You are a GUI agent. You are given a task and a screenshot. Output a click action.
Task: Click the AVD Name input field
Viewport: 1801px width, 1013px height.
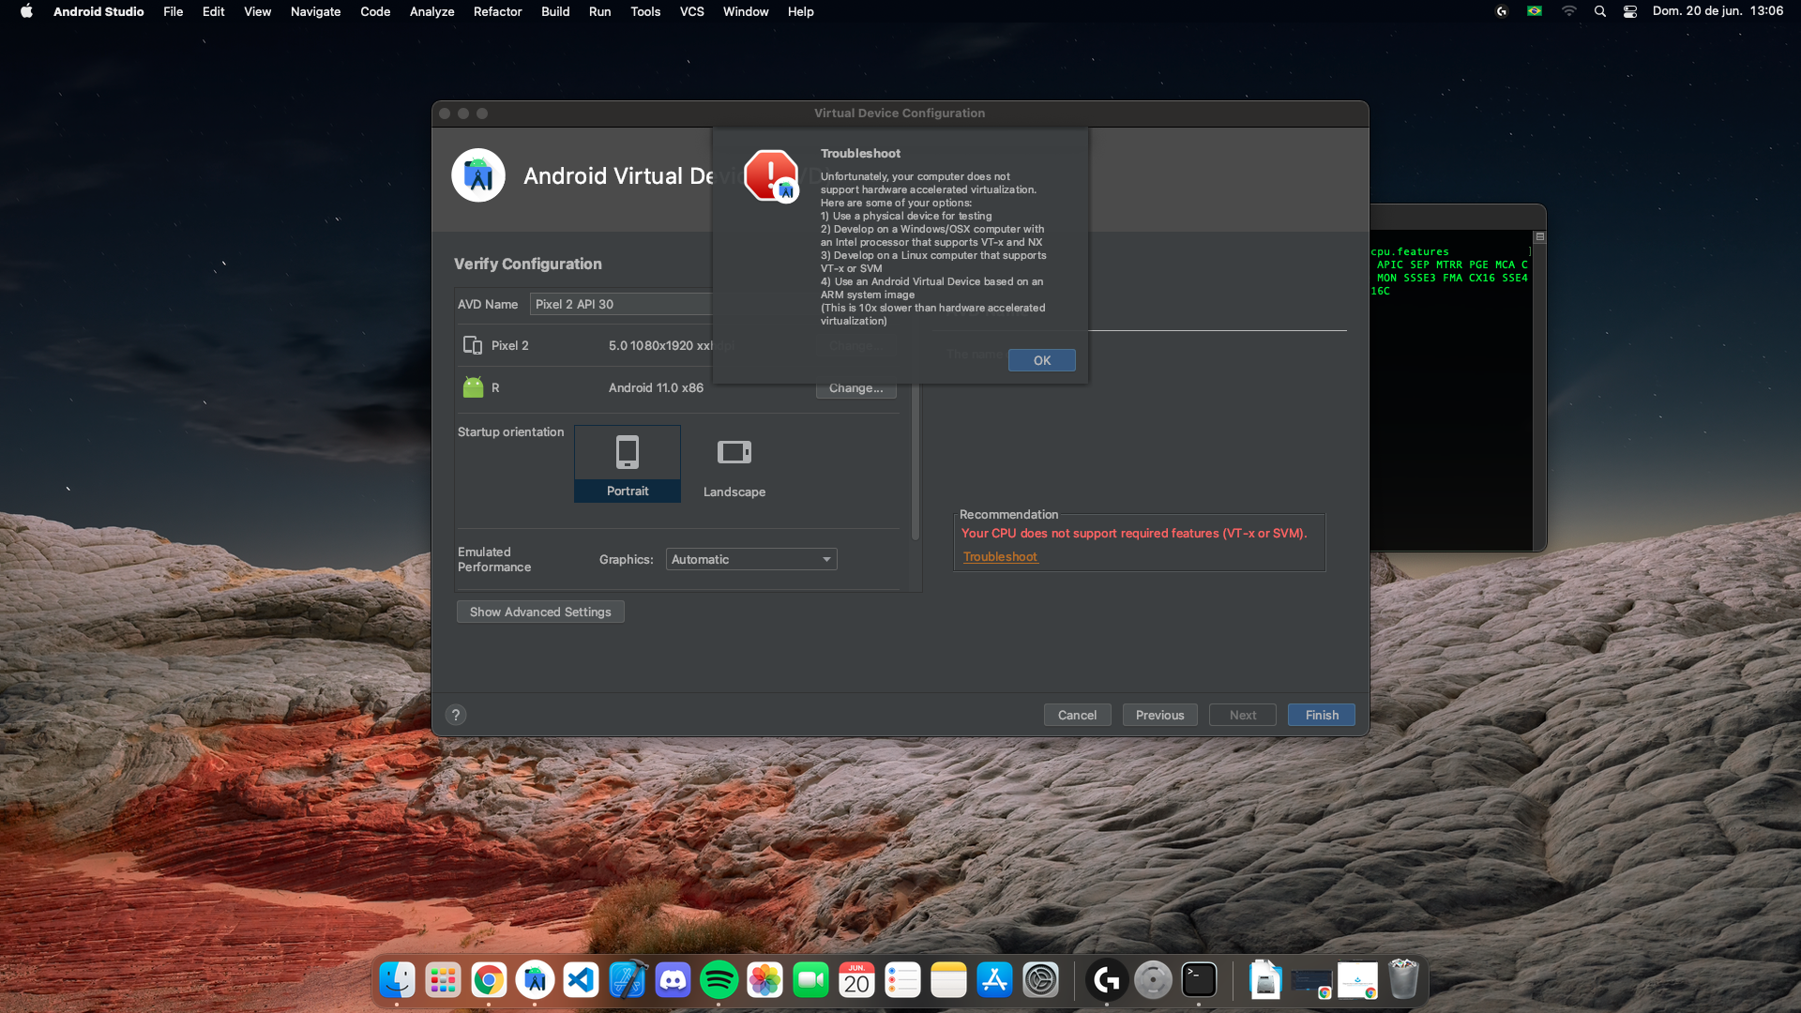pos(620,304)
